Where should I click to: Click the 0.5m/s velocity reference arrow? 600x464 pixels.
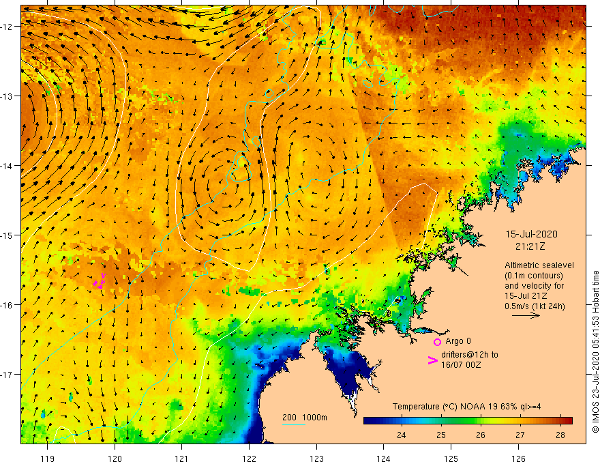tap(526, 315)
